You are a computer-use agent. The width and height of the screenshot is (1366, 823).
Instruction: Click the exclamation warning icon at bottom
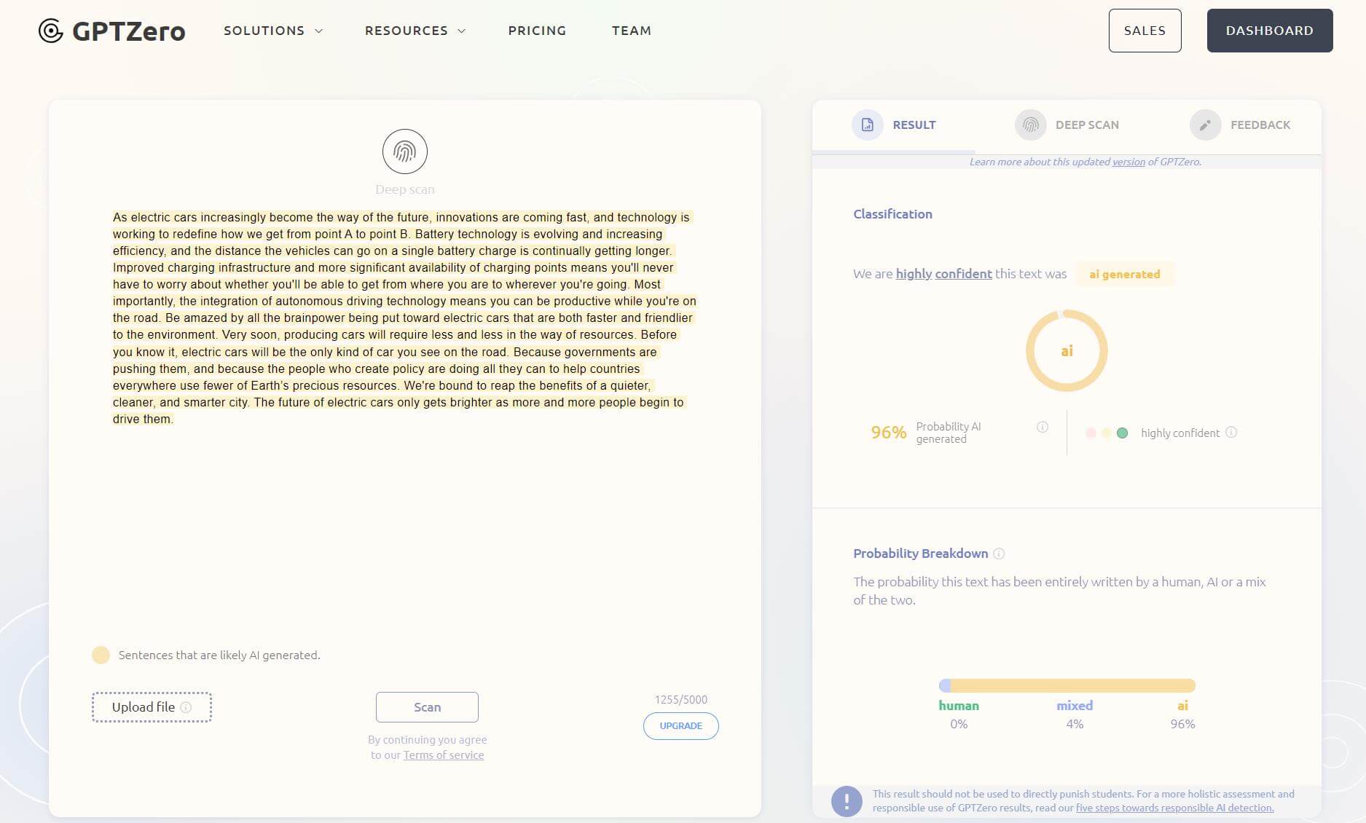pyautogui.click(x=847, y=801)
